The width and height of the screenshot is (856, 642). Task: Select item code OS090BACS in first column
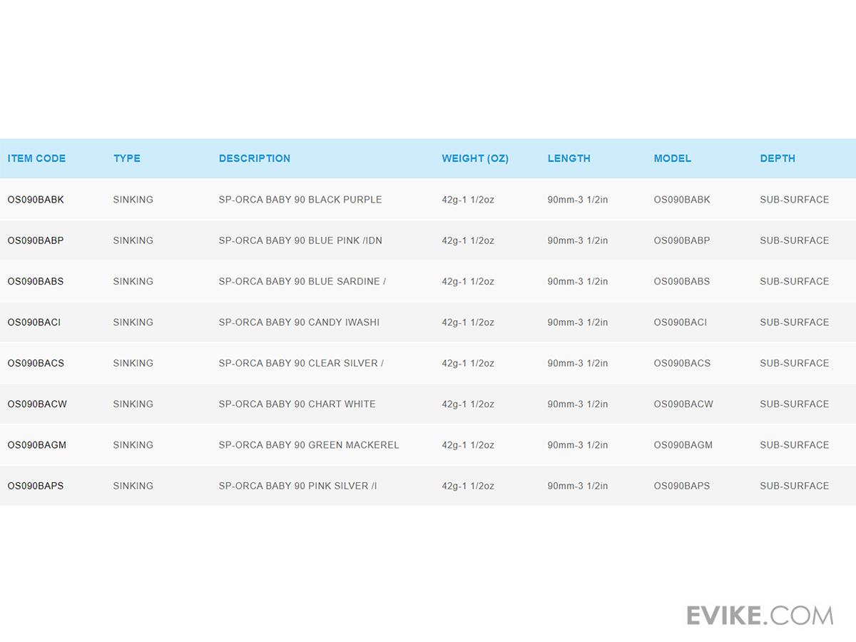pos(36,363)
